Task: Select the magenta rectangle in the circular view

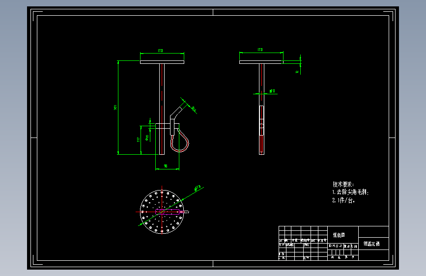Action: point(168,212)
